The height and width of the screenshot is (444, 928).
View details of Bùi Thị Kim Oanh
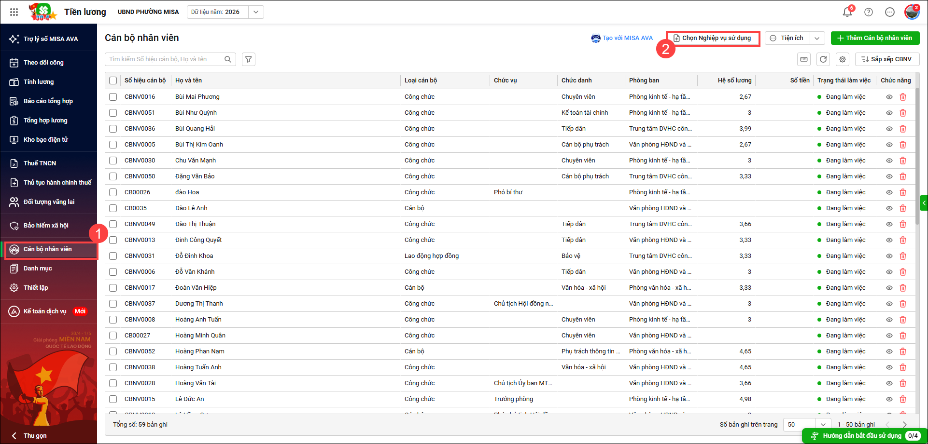(x=889, y=145)
